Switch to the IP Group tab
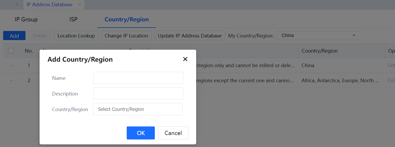 [26, 20]
